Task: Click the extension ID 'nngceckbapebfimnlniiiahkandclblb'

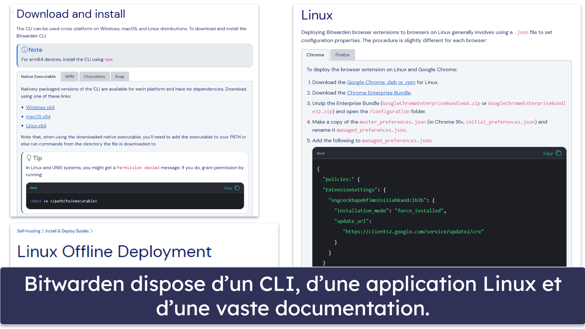Action: (x=377, y=200)
